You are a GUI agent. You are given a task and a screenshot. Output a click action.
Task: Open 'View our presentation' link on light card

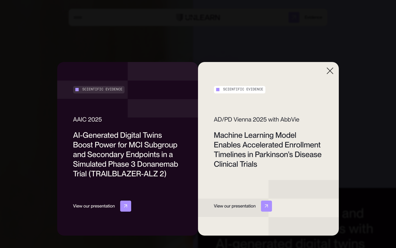(x=235, y=206)
